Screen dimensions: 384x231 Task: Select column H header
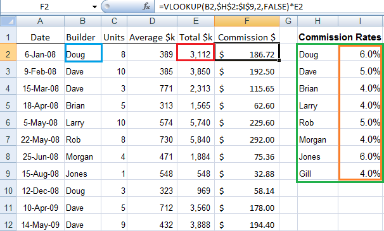[x=318, y=21]
